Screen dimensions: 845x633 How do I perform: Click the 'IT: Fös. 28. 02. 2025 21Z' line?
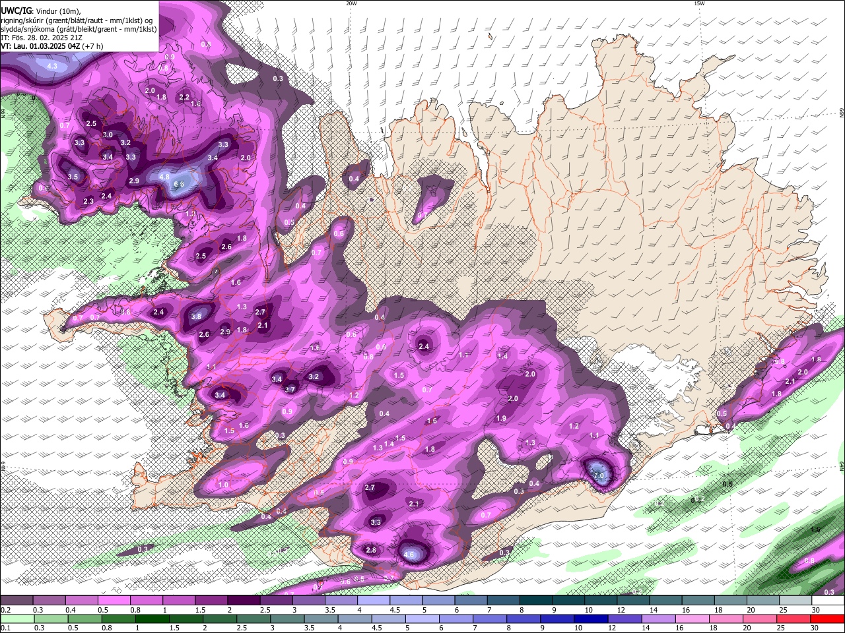42,38
